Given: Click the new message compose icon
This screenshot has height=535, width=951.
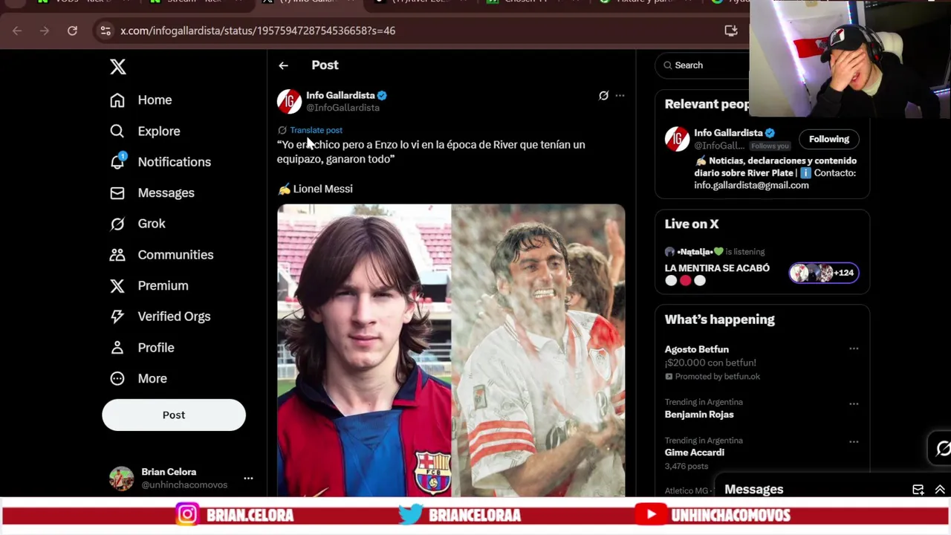Looking at the screenshot, I should 918,489.
